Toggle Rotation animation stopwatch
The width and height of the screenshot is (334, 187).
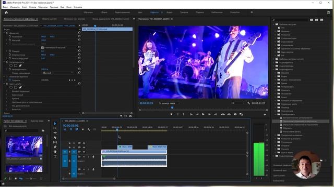(10, 51)
